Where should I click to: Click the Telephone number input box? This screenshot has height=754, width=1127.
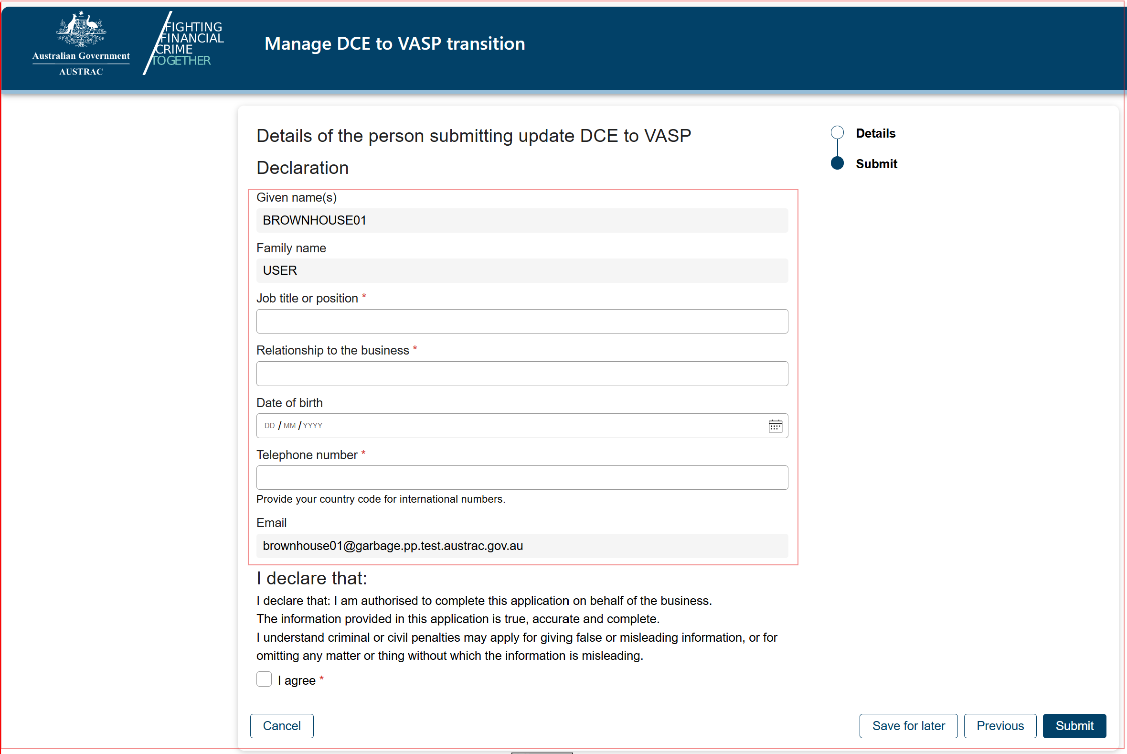tap(522, 477)
